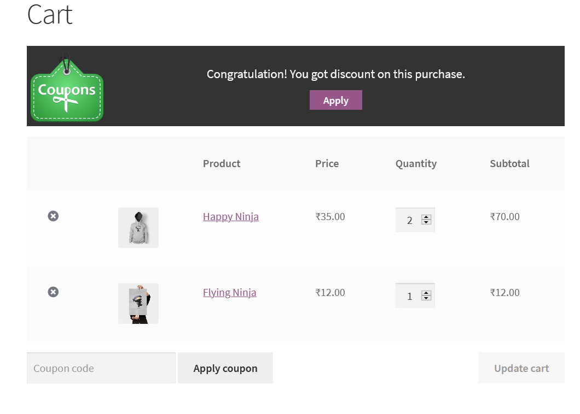The image size is (580, 414).
Task: Remove Flying Ninja from the cart
Action: click(53, 292)
